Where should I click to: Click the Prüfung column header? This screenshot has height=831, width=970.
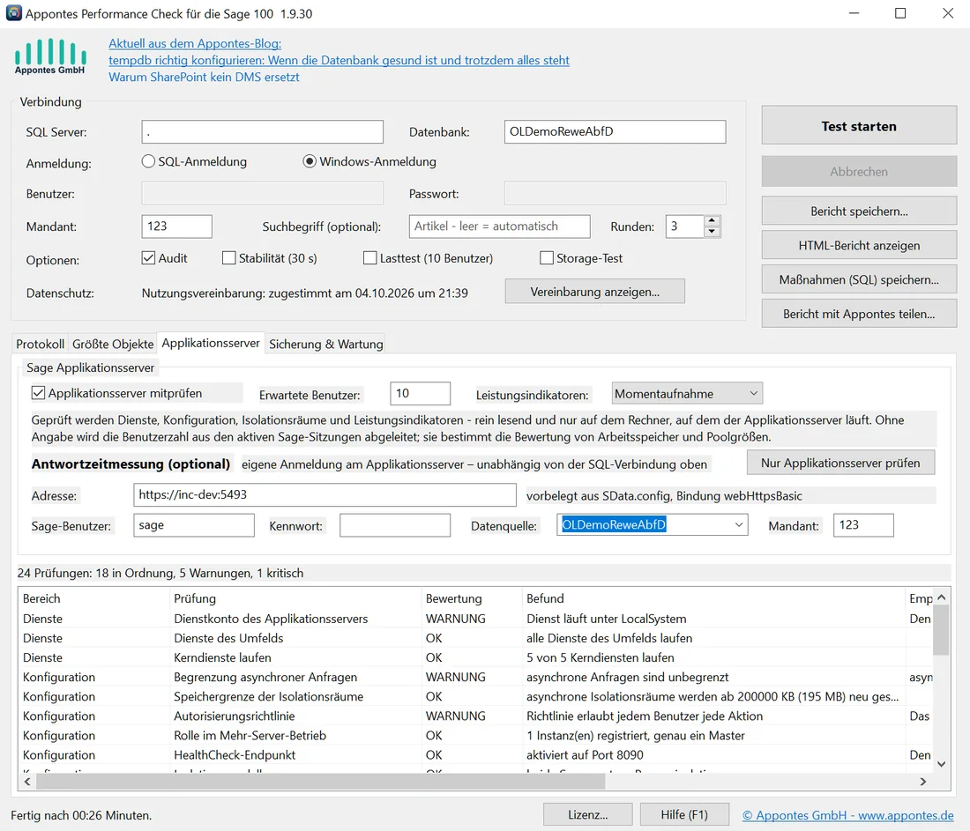point(295,598)
